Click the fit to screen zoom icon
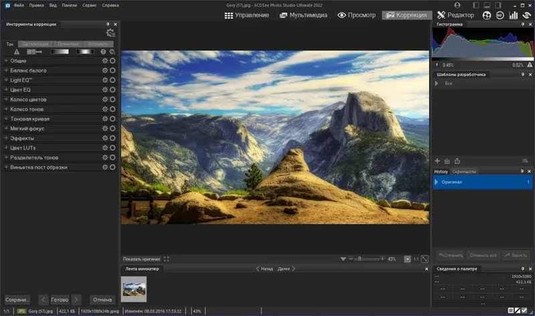The width and height of the screenshot is (535, 316). 425,259
